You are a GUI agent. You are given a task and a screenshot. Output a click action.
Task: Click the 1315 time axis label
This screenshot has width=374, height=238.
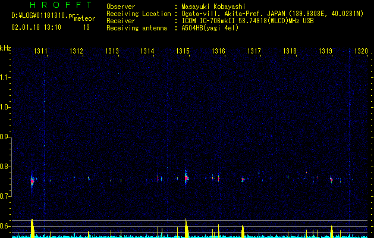pyautogui.click(x=183, y=51)
